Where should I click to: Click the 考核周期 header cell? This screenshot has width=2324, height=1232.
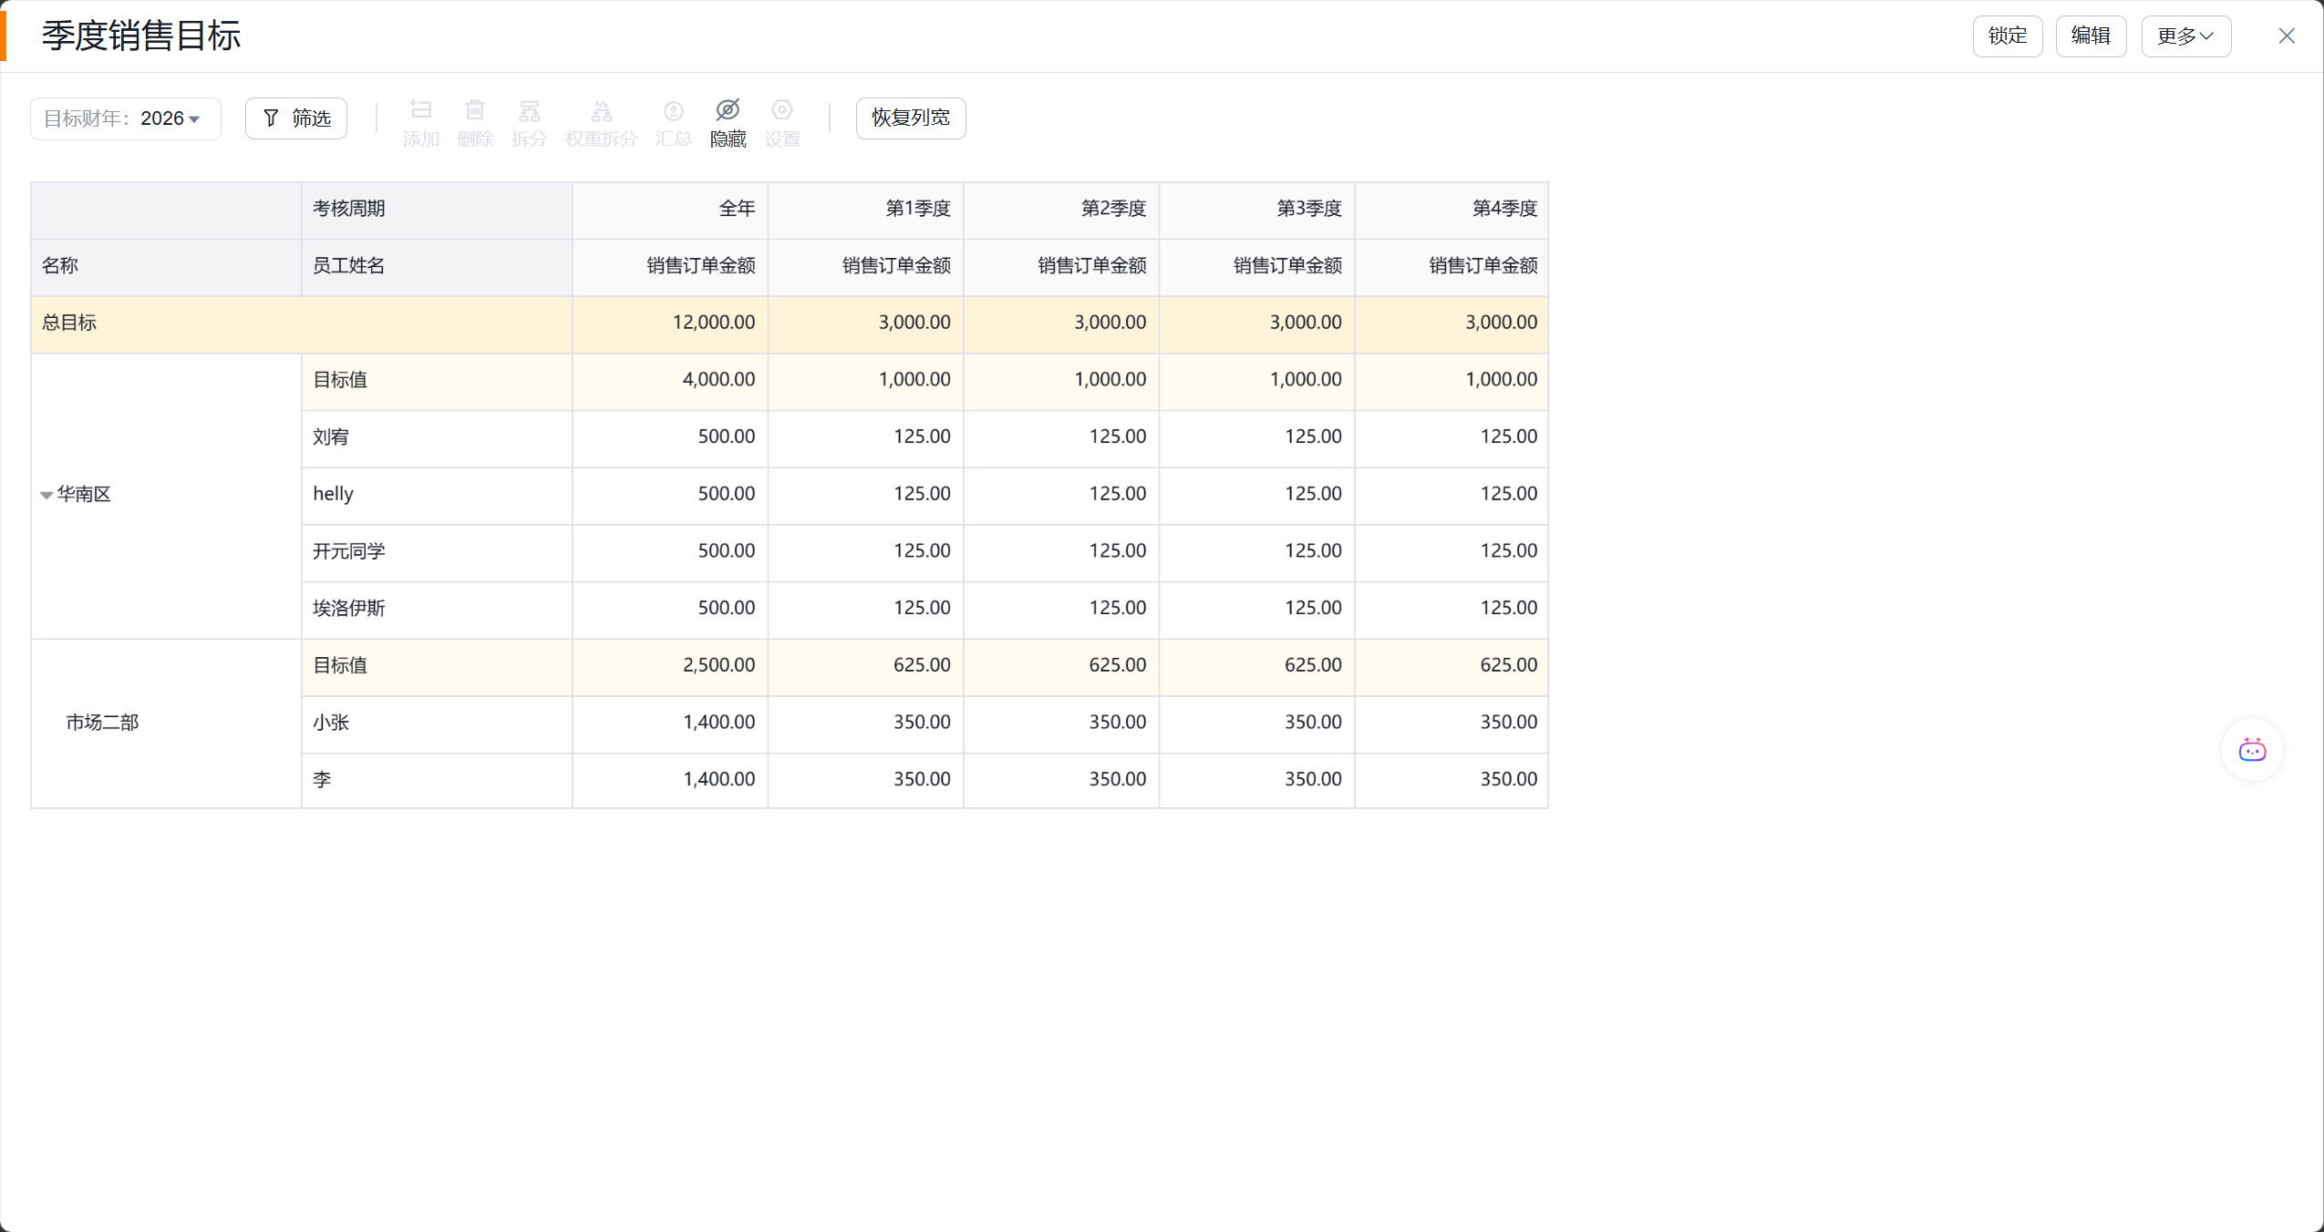click(x=437, y=209)
